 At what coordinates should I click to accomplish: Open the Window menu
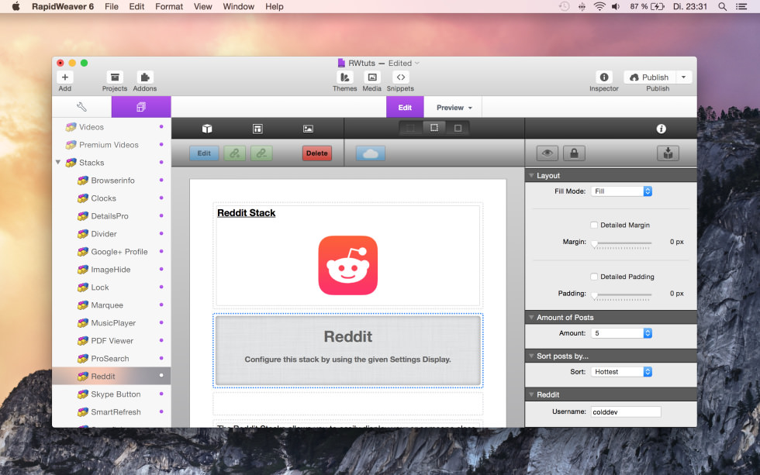point(239,7)
